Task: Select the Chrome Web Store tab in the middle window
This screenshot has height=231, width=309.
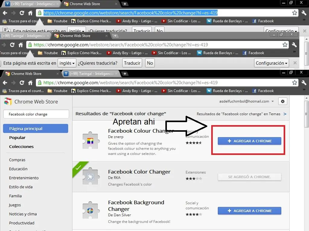Action: (81, 36)
